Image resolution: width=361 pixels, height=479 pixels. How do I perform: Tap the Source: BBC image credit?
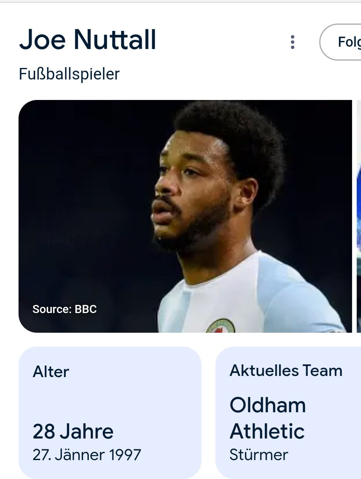click(64, 309)
